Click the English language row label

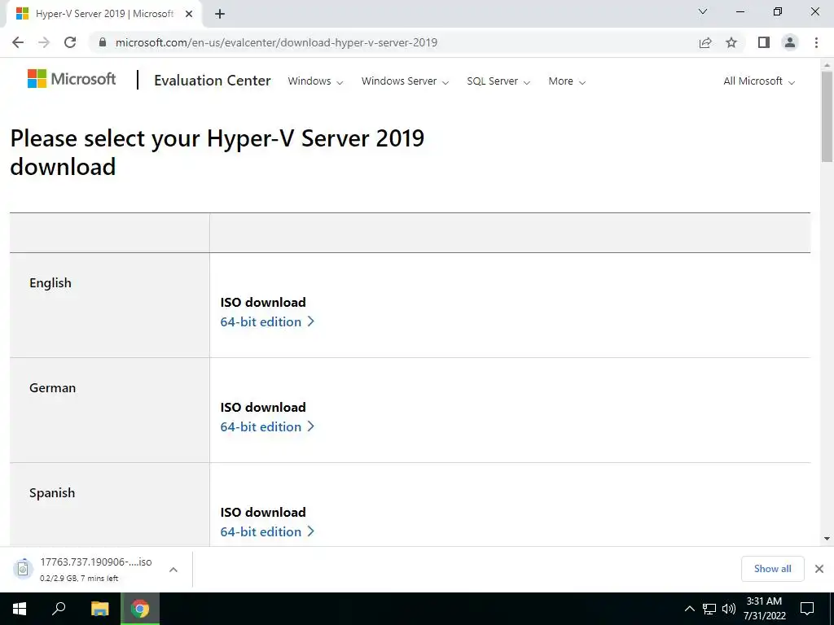click(x=50, y=282)
